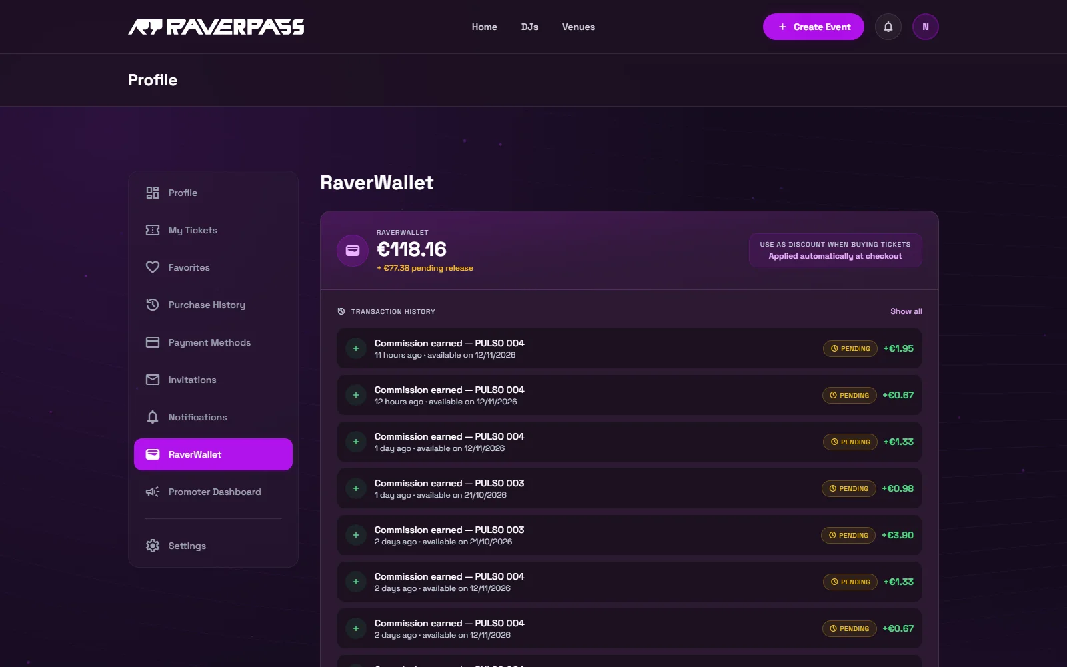Screen dimensions: 1067x667
Task: Click the Profile grid icon in sidebar
Action: click(x=153, y=193)
